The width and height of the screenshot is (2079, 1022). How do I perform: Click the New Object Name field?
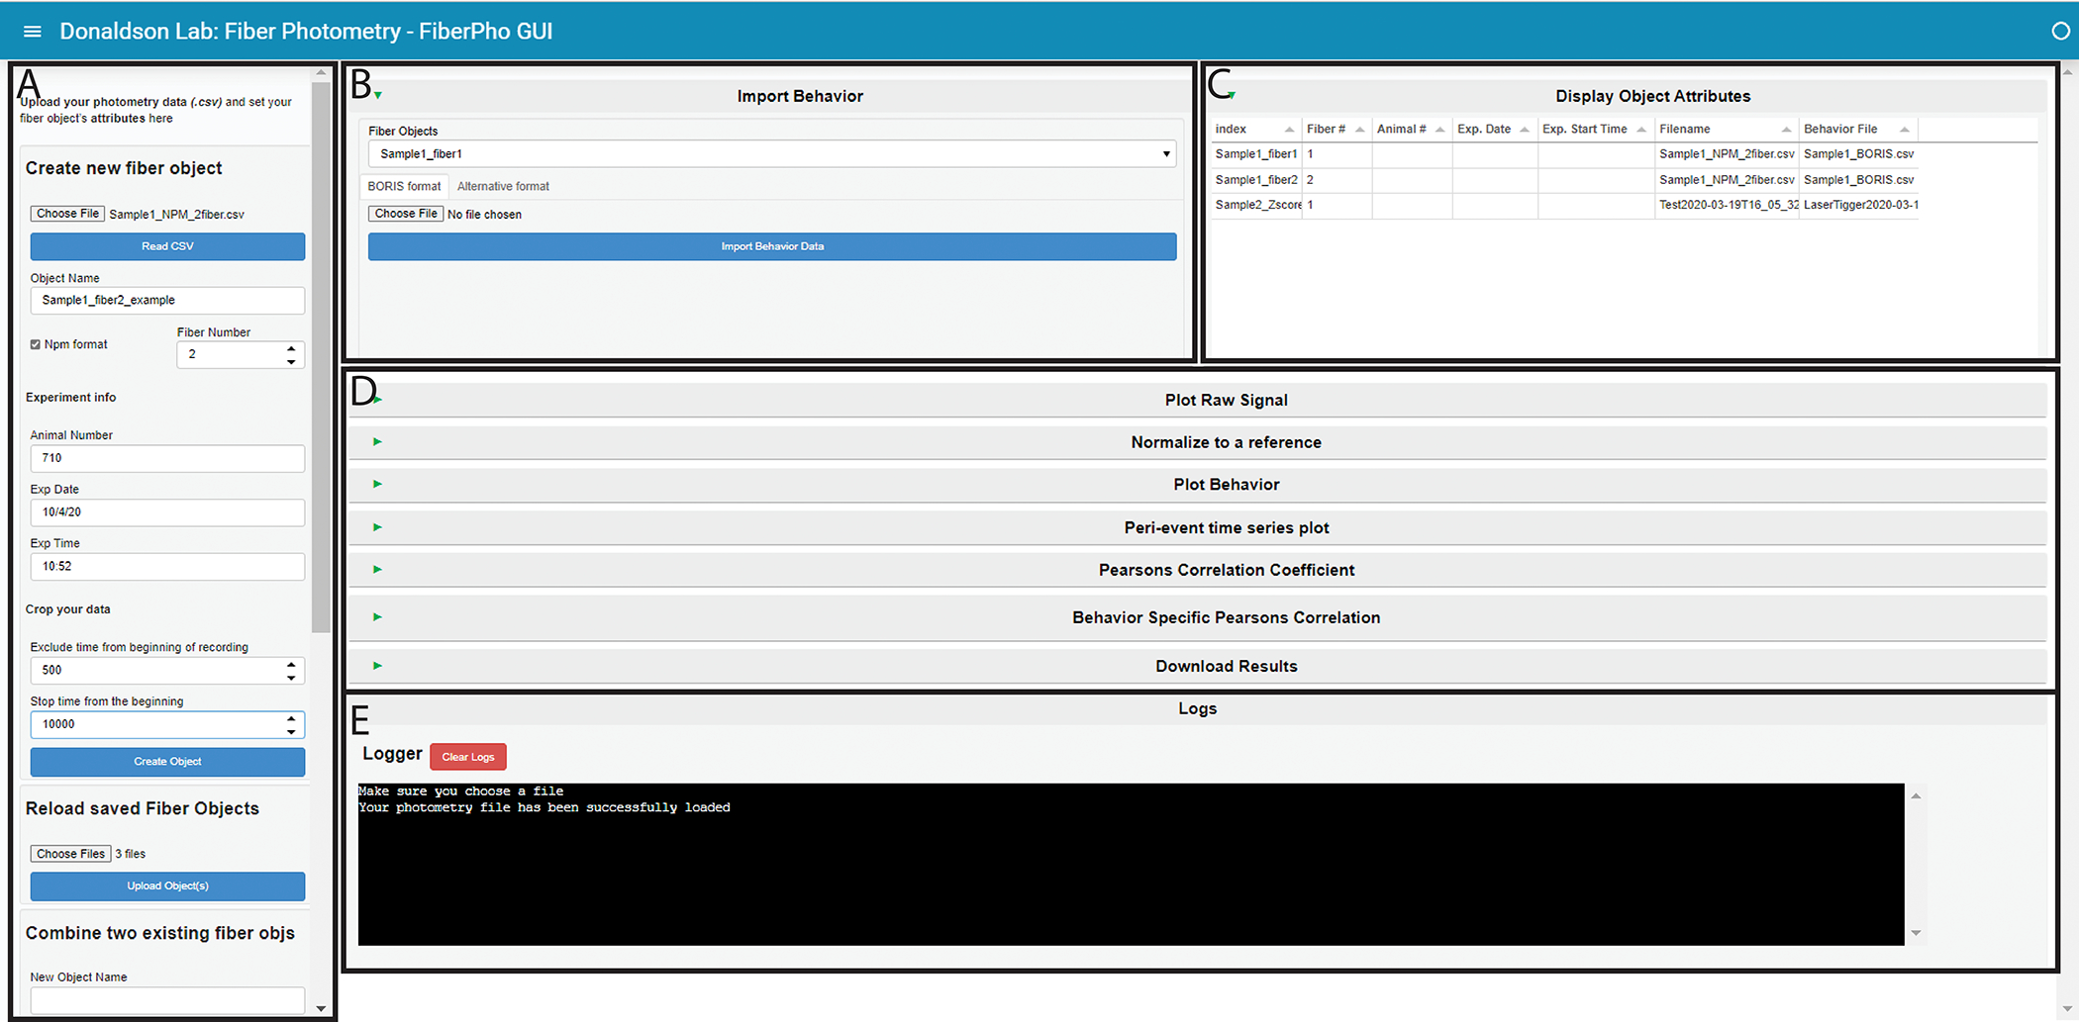coord(167,1000)
